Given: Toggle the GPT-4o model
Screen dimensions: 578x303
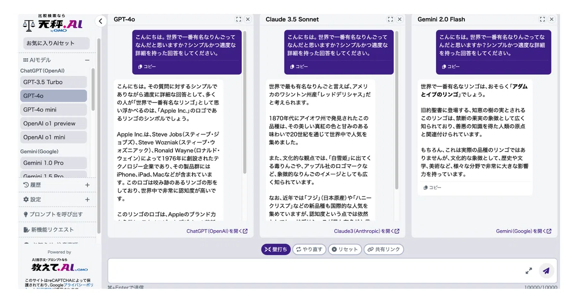Looking at the screenshot, I should tap(53, 96).
